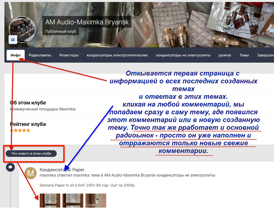This screenshot has height=208, width=274.
Task: Open the first capacitor photo thumbnail
Action: [50, 201]
